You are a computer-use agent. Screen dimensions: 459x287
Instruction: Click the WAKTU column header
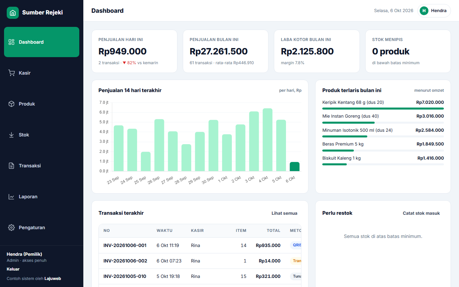click(165, 231)
